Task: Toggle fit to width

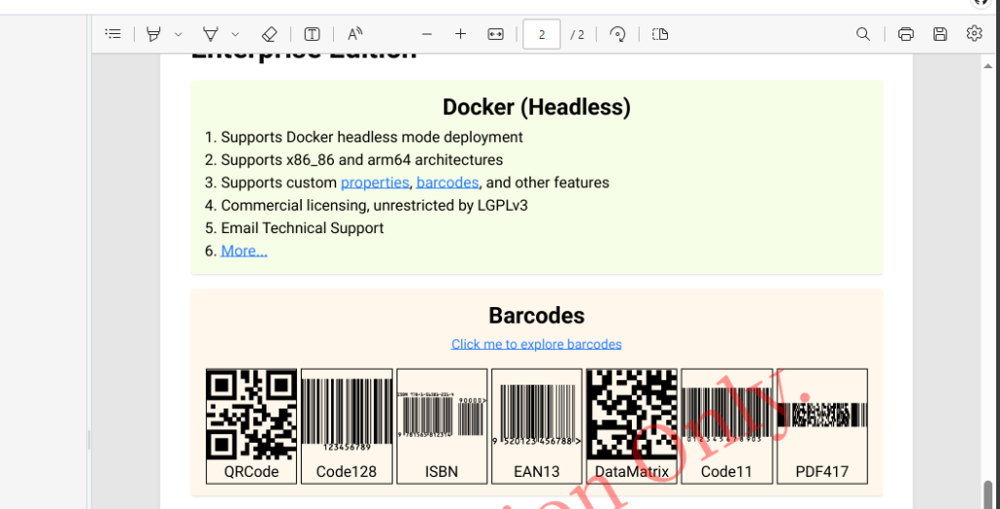Action: coord(495,34)
